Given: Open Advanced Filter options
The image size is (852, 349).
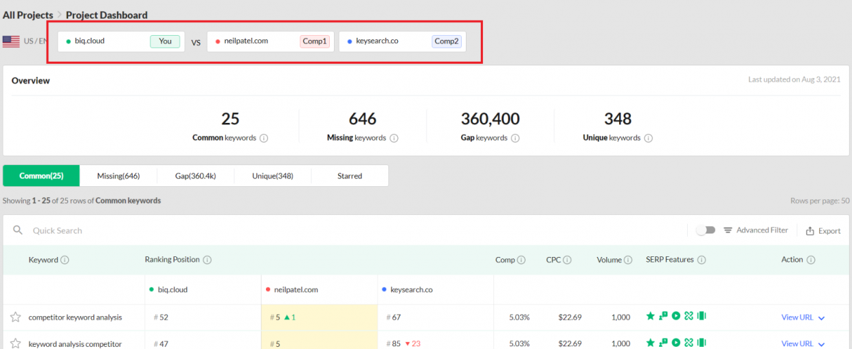Looking at the screenshot, I should [x=756, y=230].
